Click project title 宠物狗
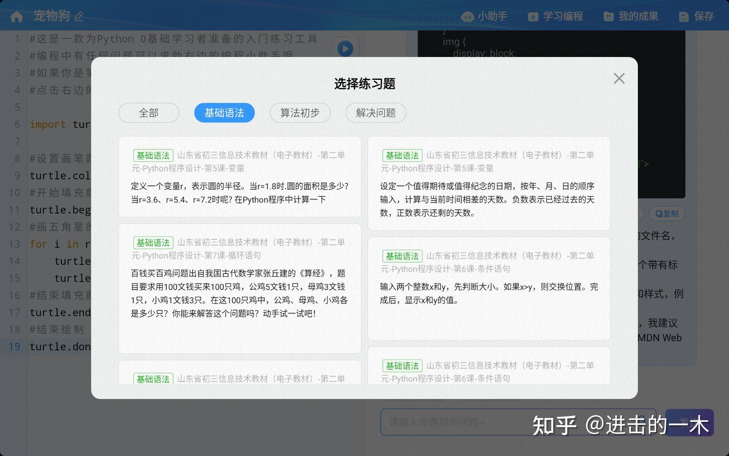Viewport: 729px width, 456px height. click(52, 16)
